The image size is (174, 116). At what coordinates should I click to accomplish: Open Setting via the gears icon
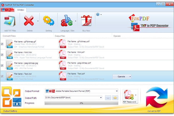(x=49, y=21)
